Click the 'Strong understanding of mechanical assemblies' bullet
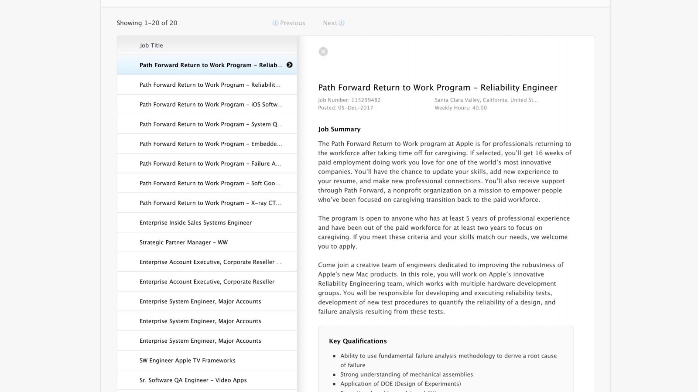Viewport: 698px width, 392px height. pyautogui.click(x=407, y=374)
